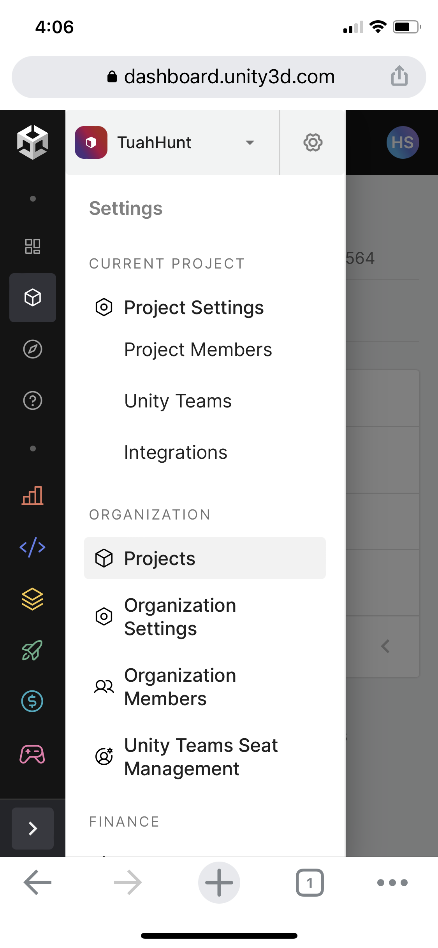The height and width of the screenshot is (948, 438).
Task: Click the dollar sign monetization icon
Action: pyautogui.click(x=33, y=701)
